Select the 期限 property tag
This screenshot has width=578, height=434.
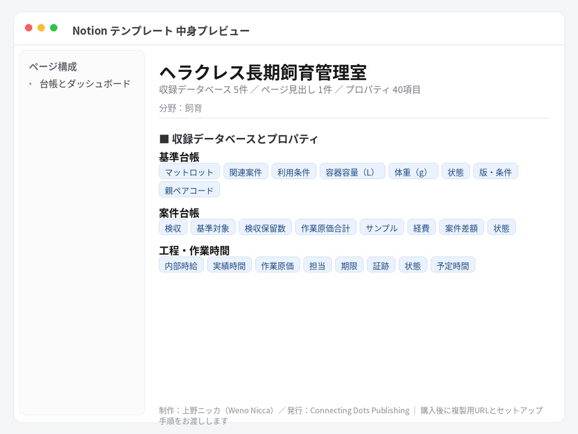point(349,264)
